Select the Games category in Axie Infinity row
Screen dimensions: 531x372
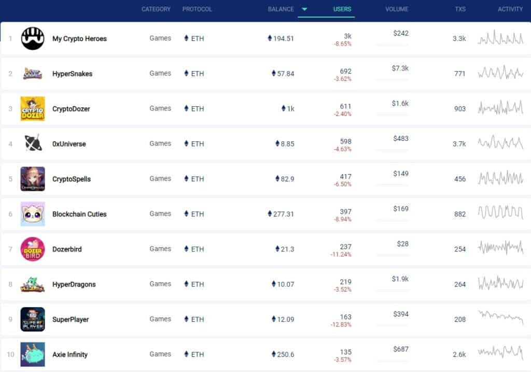(160, 354)
